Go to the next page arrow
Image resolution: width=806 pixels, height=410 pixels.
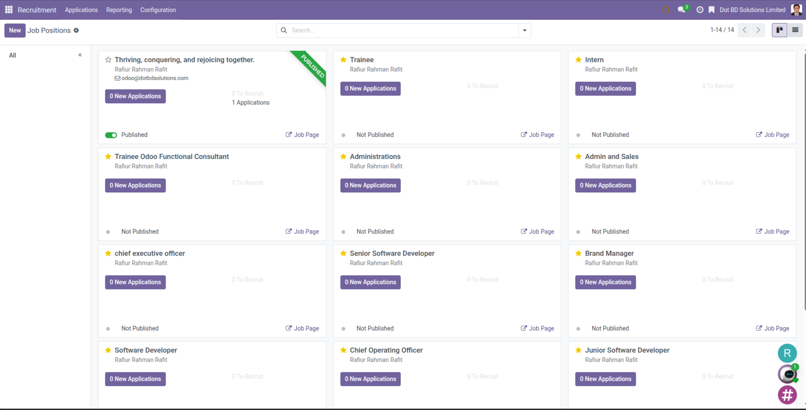(758, 30)
